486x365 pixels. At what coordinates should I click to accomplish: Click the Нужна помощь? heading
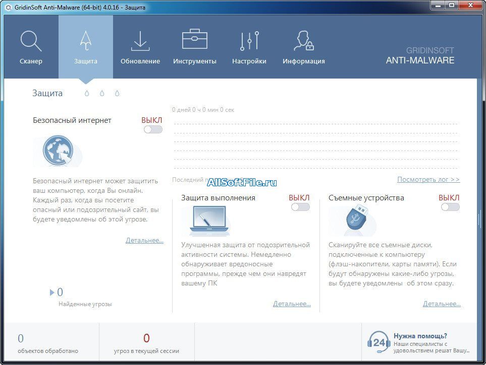coord(420,336)
